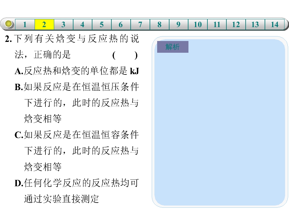Screen dimensions: 289x217
Task: Choose answer option D about 实验直接测定
Action: (x=77, y=191)
